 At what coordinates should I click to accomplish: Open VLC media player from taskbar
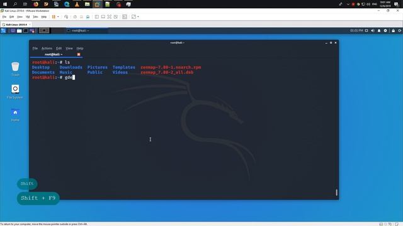77,4
